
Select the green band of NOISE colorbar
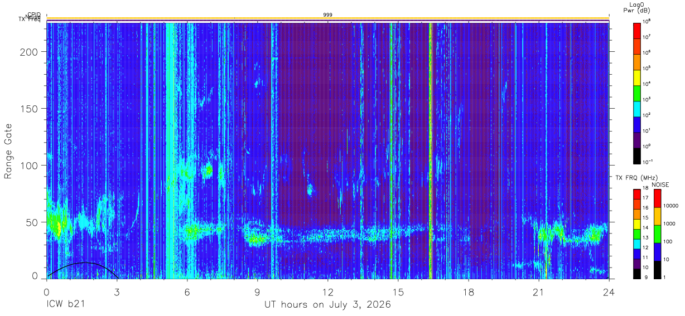tap(657, 234)
